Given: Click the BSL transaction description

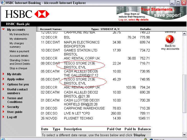Looking at the screenshot, I should [67, 37].
